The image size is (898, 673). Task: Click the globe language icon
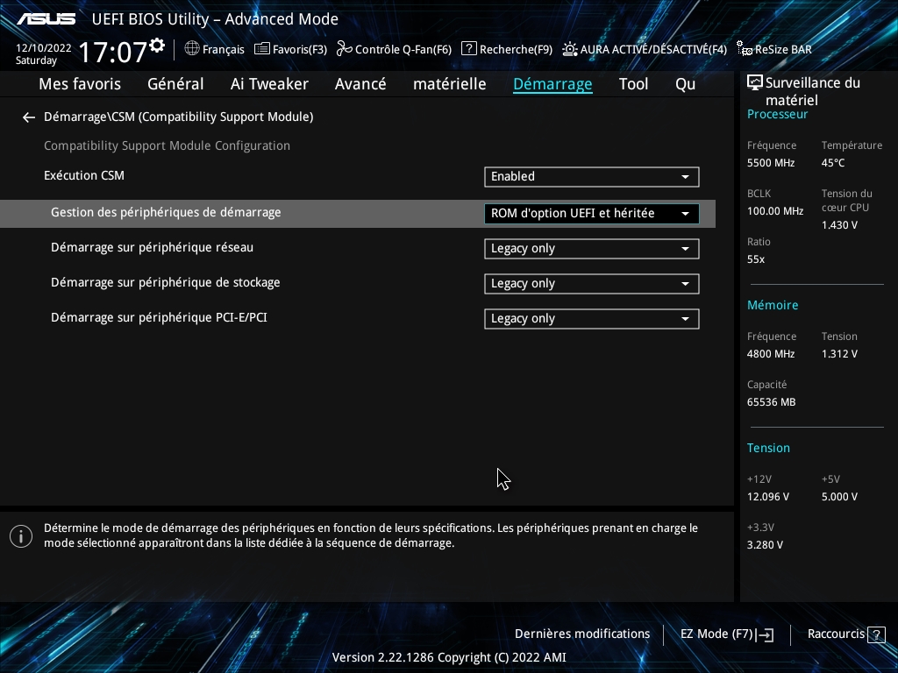click(192, 49)
